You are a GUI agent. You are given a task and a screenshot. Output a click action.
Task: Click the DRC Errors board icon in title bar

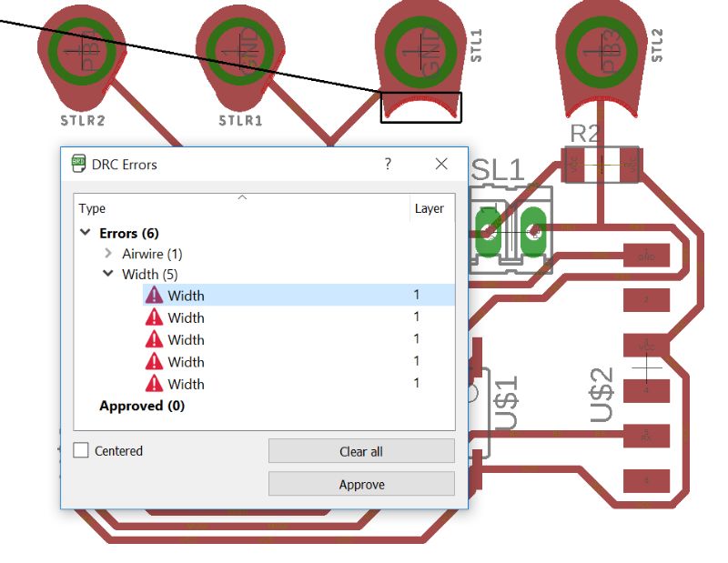[x=78, y=164]
